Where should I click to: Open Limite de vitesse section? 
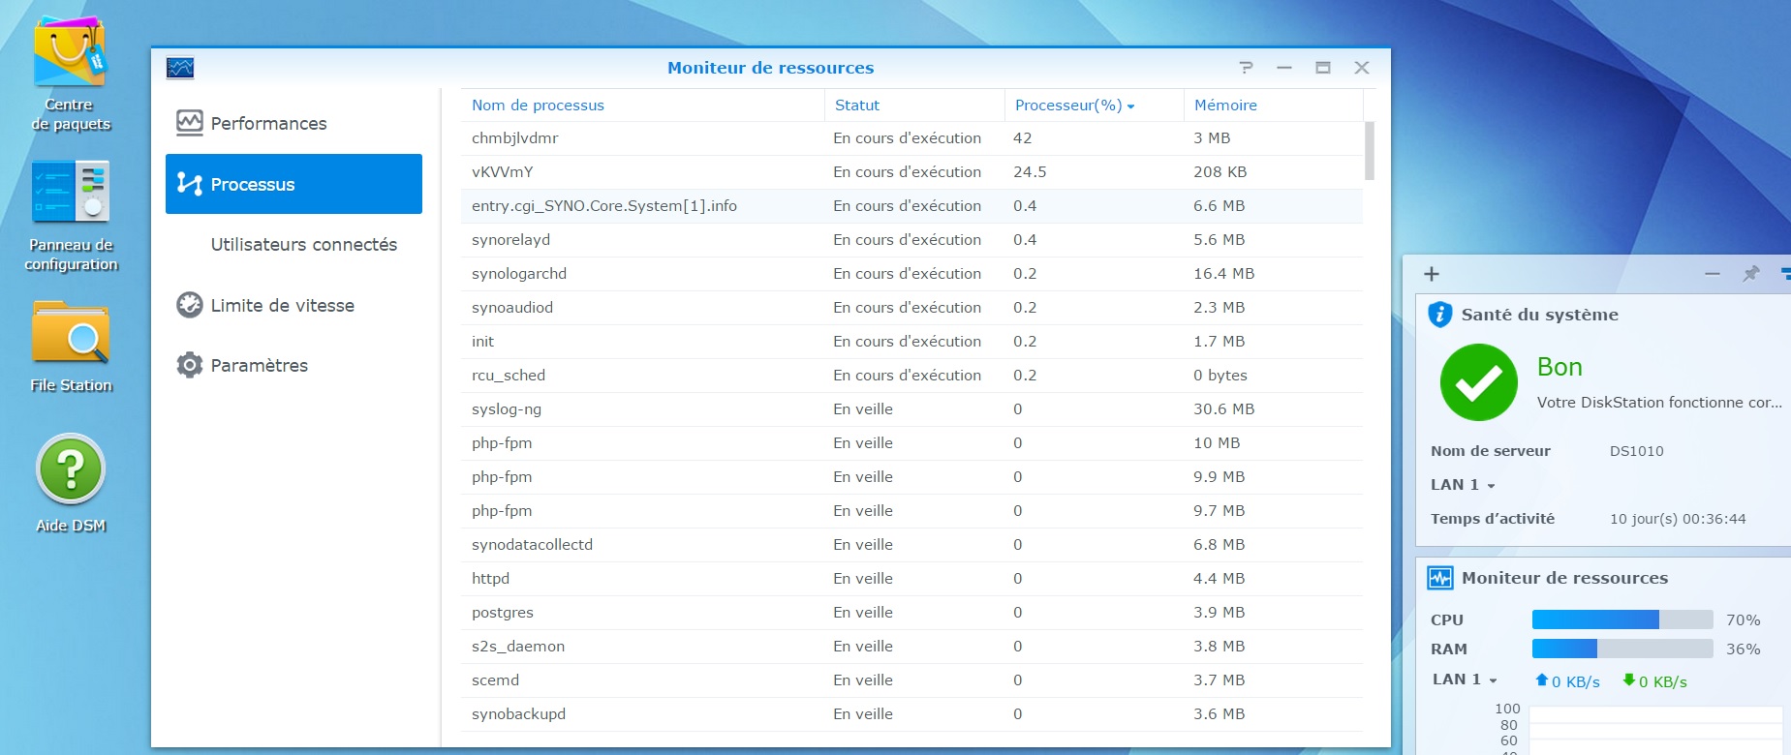(282, 306)
